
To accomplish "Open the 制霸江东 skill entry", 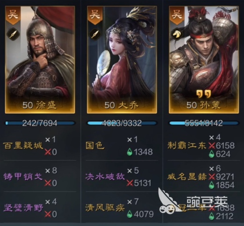I will [187, 146].
